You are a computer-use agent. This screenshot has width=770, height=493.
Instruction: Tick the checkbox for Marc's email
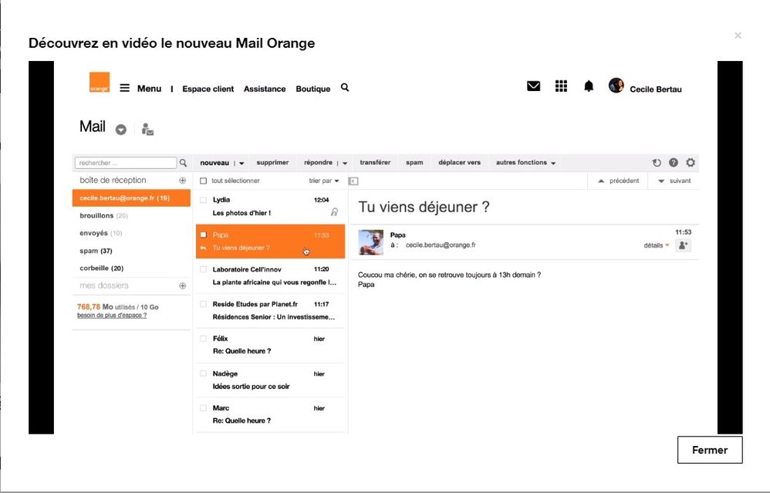click(x=204, y=407)
